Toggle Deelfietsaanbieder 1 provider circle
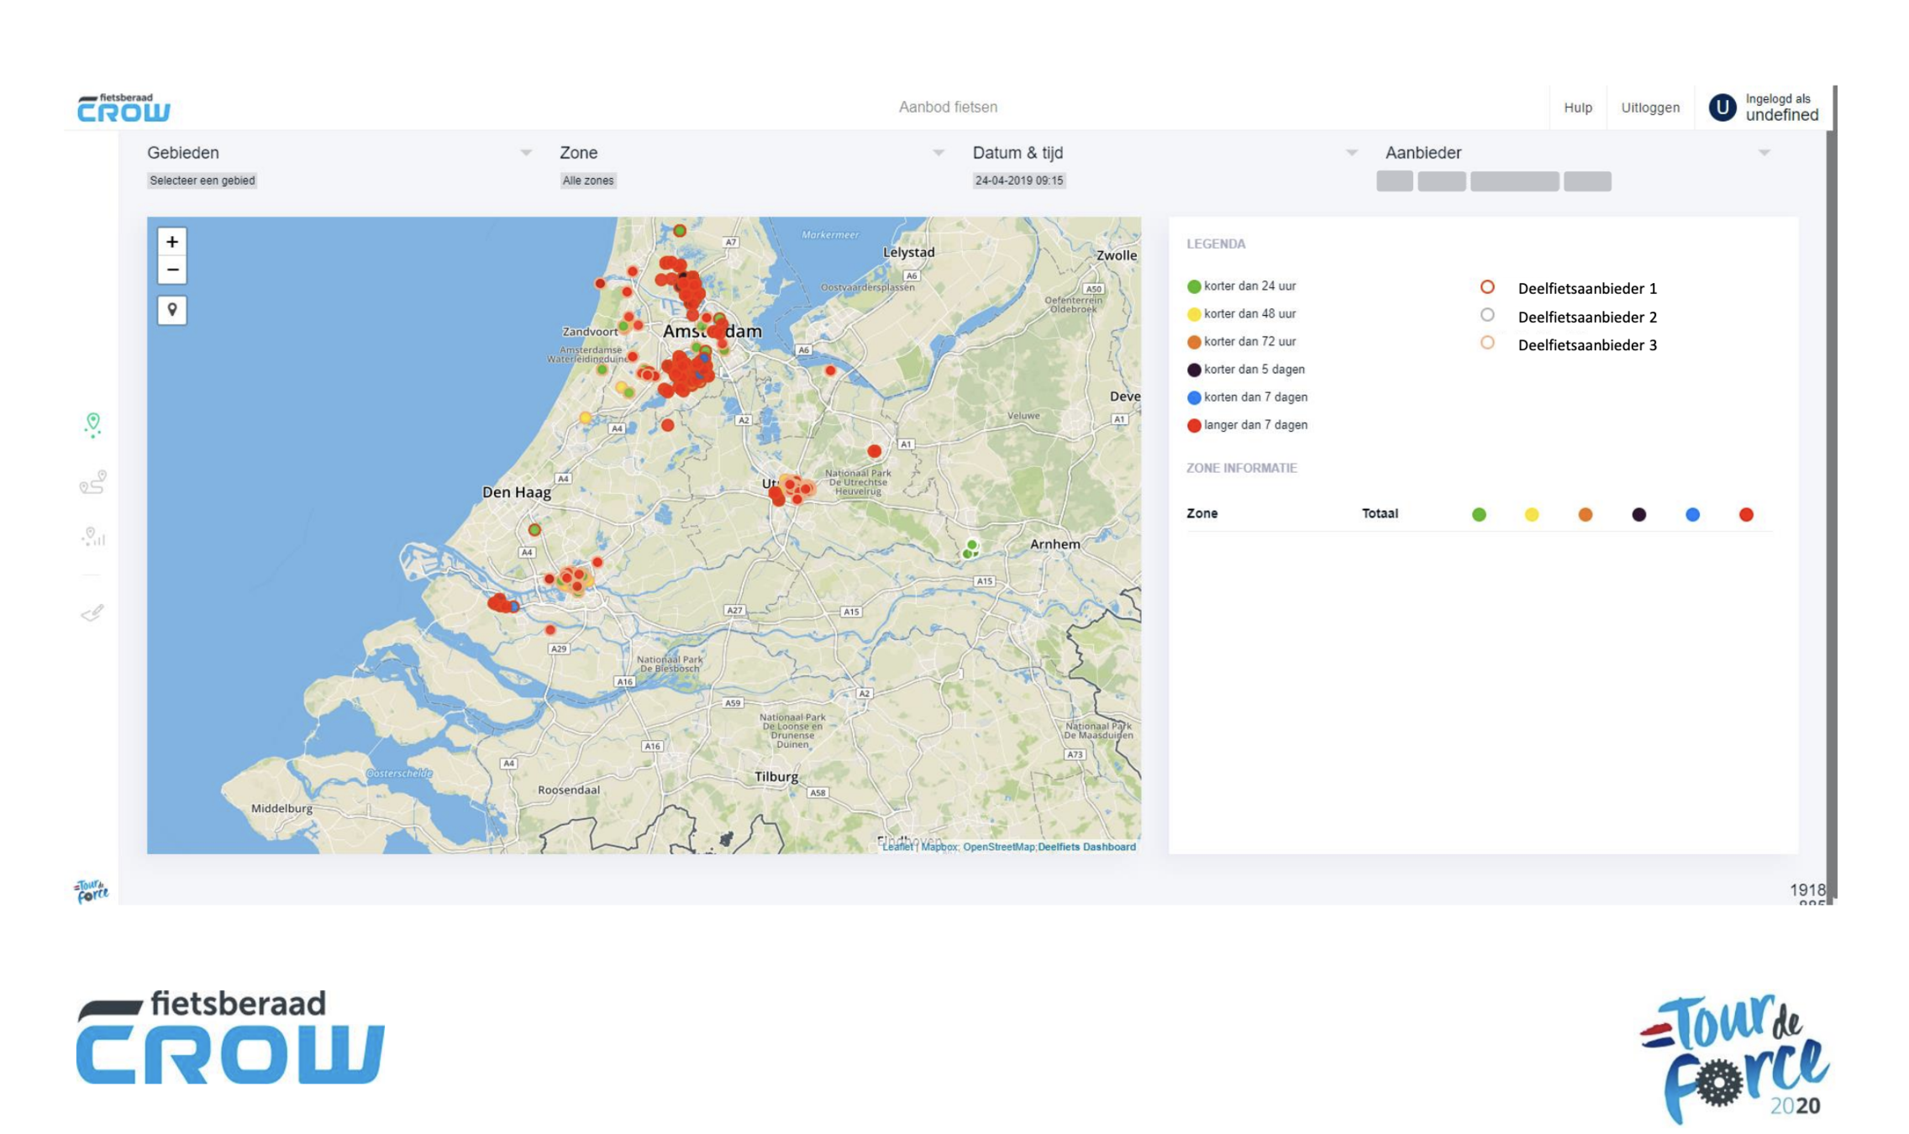The width and height of the screenshot is (1909, 1134). [x=1486, y=287]
